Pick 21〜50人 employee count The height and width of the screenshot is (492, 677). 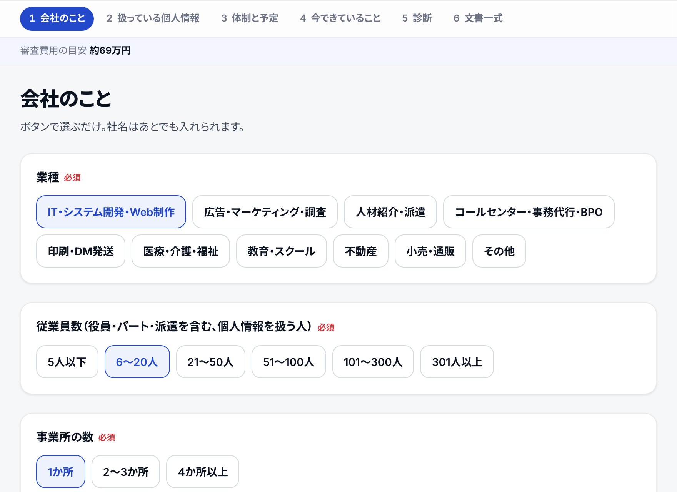click(x=211, y=362)
